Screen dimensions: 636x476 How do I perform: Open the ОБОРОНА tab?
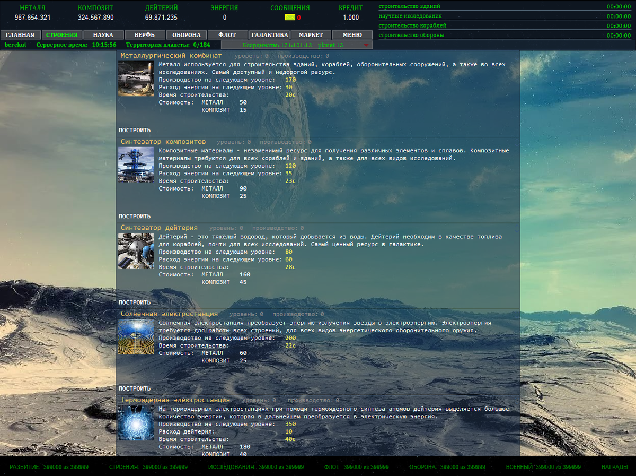click(187, 35)
